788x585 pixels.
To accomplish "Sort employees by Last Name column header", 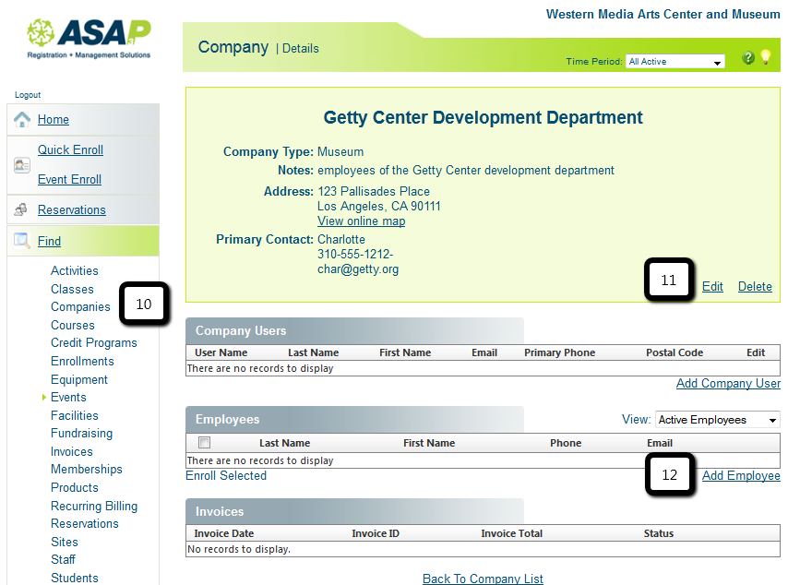I will (284, 443).
